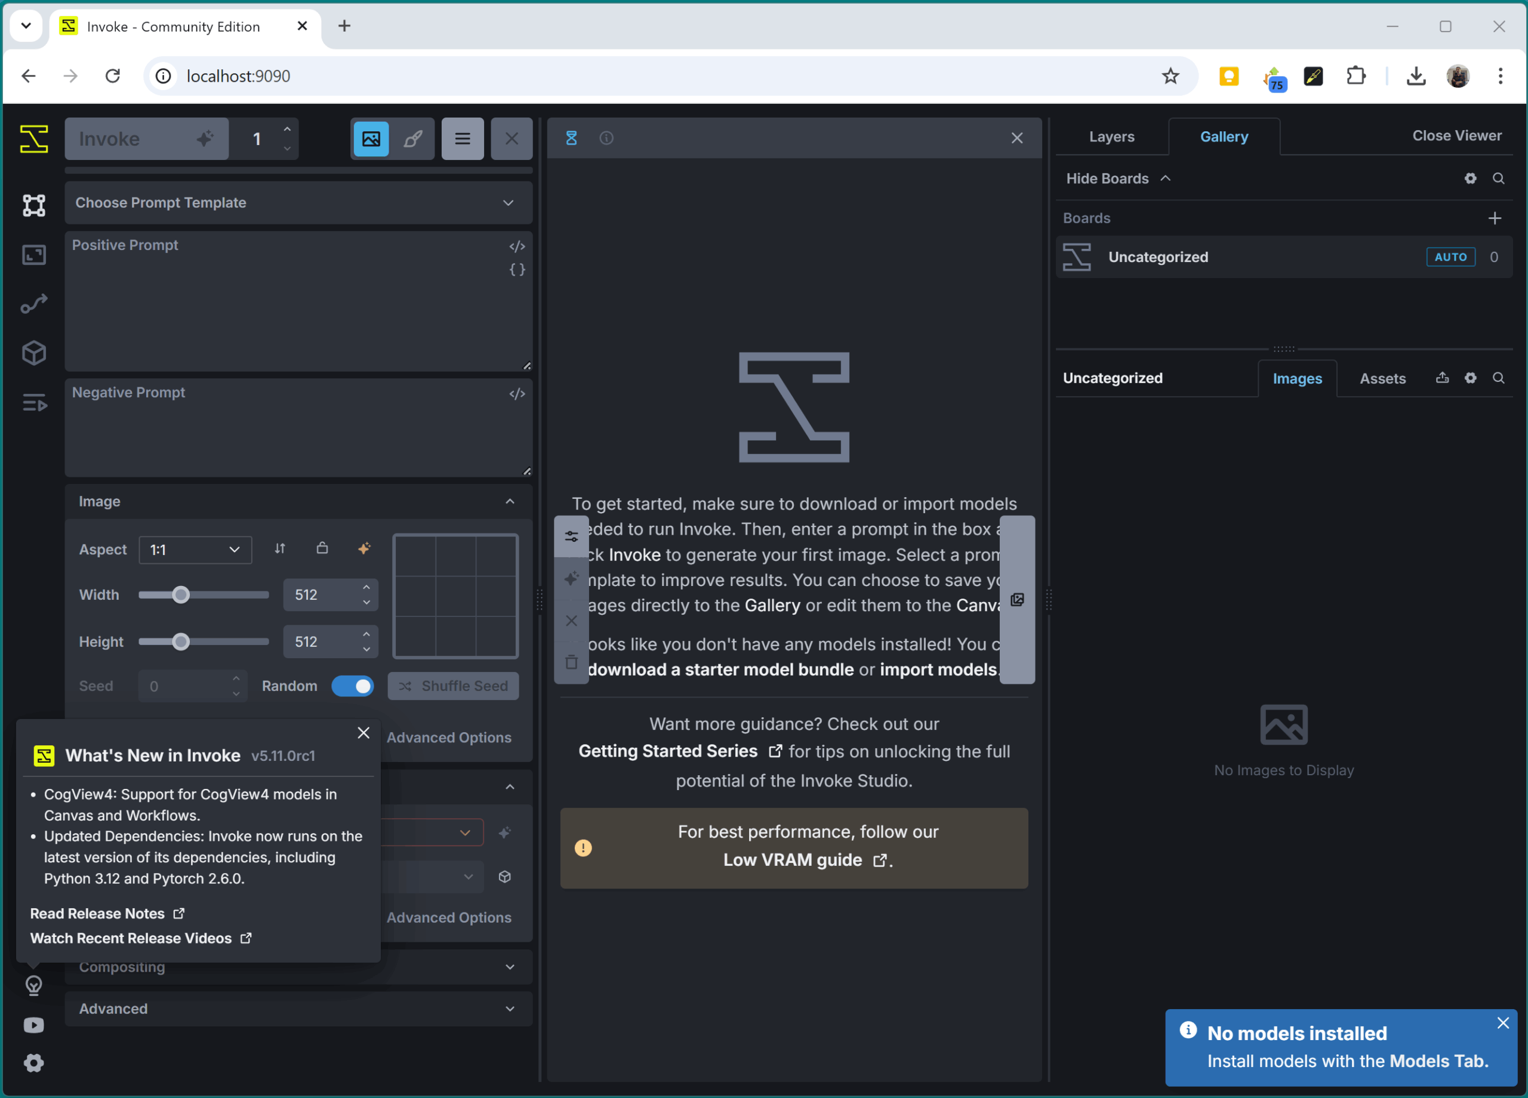Viewport: 1528px width, 1098px height.
Task: Select the Images tab
Action: [x=1297, y=378]
